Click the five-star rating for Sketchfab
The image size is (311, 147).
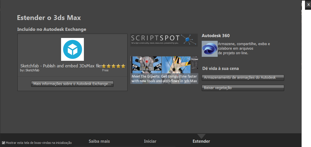pos(114,66)
